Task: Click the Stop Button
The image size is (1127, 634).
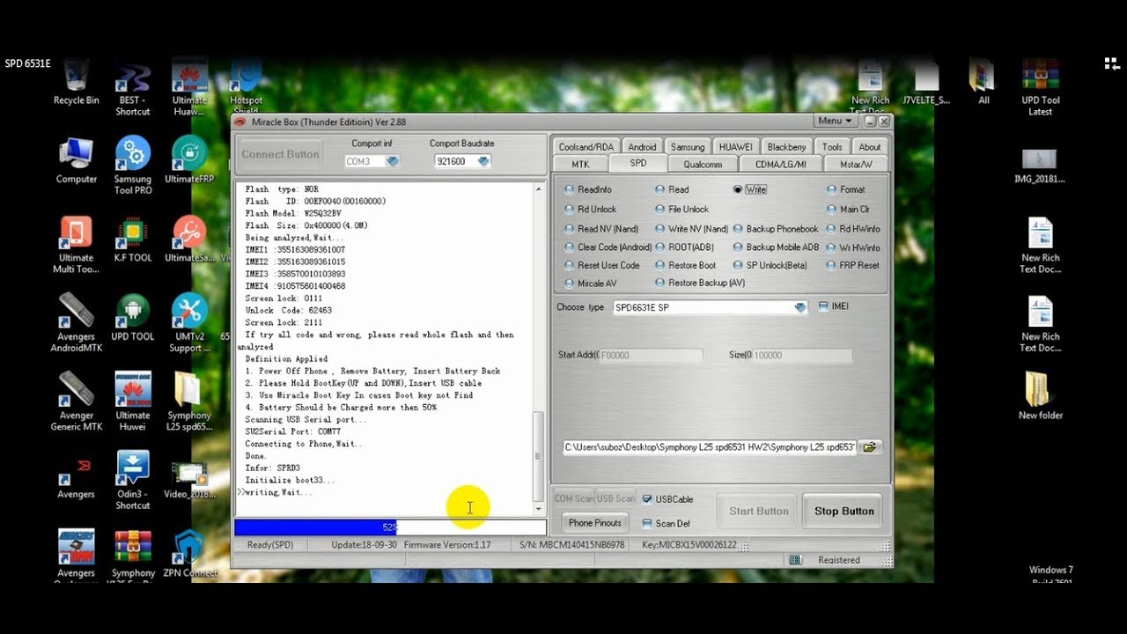Action: 843,511
